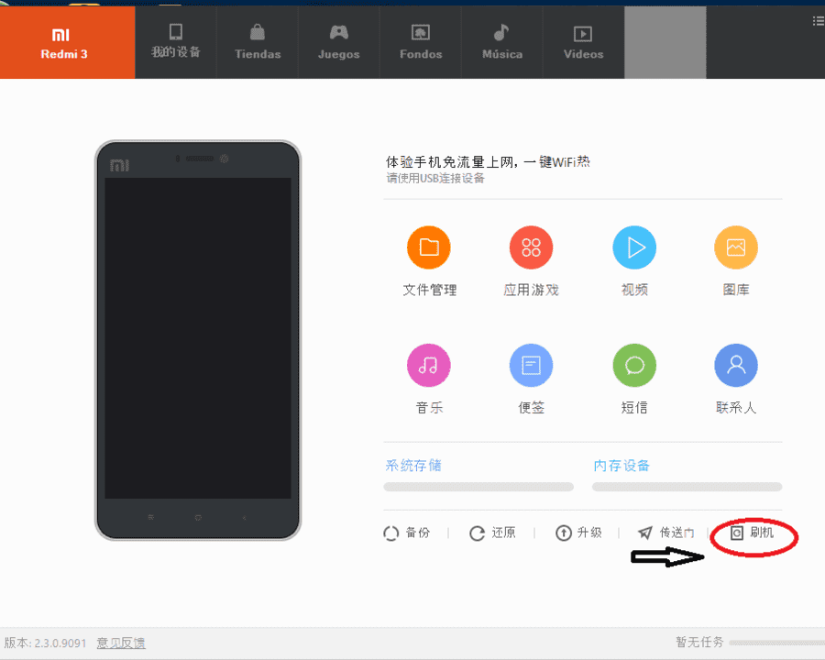
Task: Open the 音乐 music icon
Action: point(429,365)
